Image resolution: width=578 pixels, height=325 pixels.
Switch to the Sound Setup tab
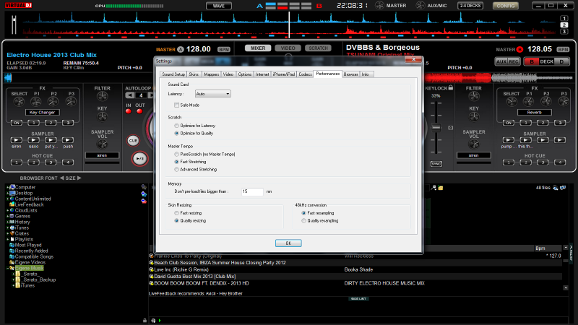point(173,74)
